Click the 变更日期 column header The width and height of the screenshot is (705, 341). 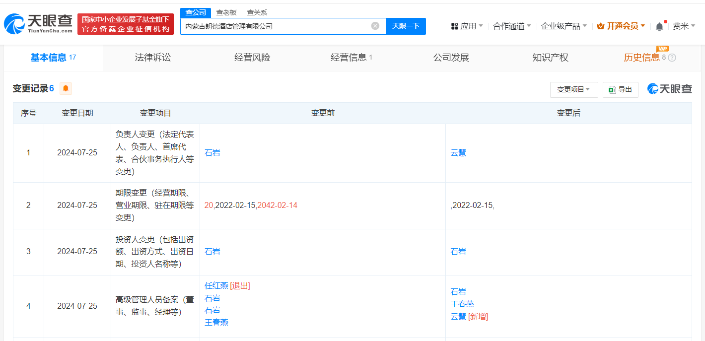[77, 113]
